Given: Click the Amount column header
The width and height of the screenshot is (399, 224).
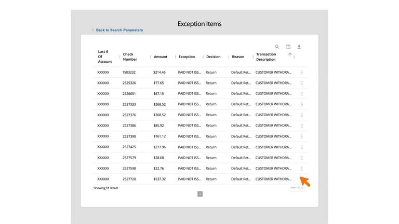Looking at the screenshot, I should click(x=161, y=57).
